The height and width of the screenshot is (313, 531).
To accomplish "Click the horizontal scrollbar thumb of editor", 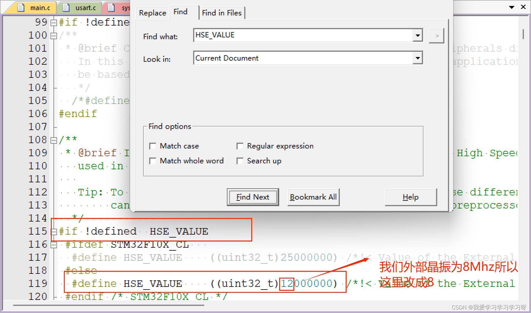I will pos(108,305).
